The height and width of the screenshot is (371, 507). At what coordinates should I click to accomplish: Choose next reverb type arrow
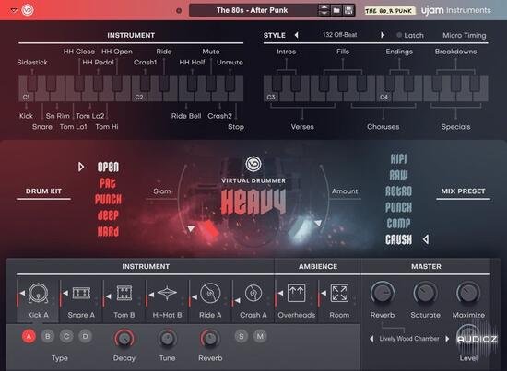click(x=447, y=339)
